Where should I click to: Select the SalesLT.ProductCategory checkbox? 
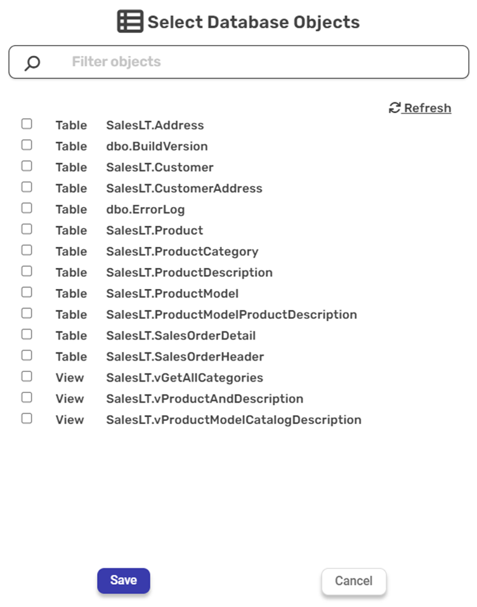tap(27, 250)
